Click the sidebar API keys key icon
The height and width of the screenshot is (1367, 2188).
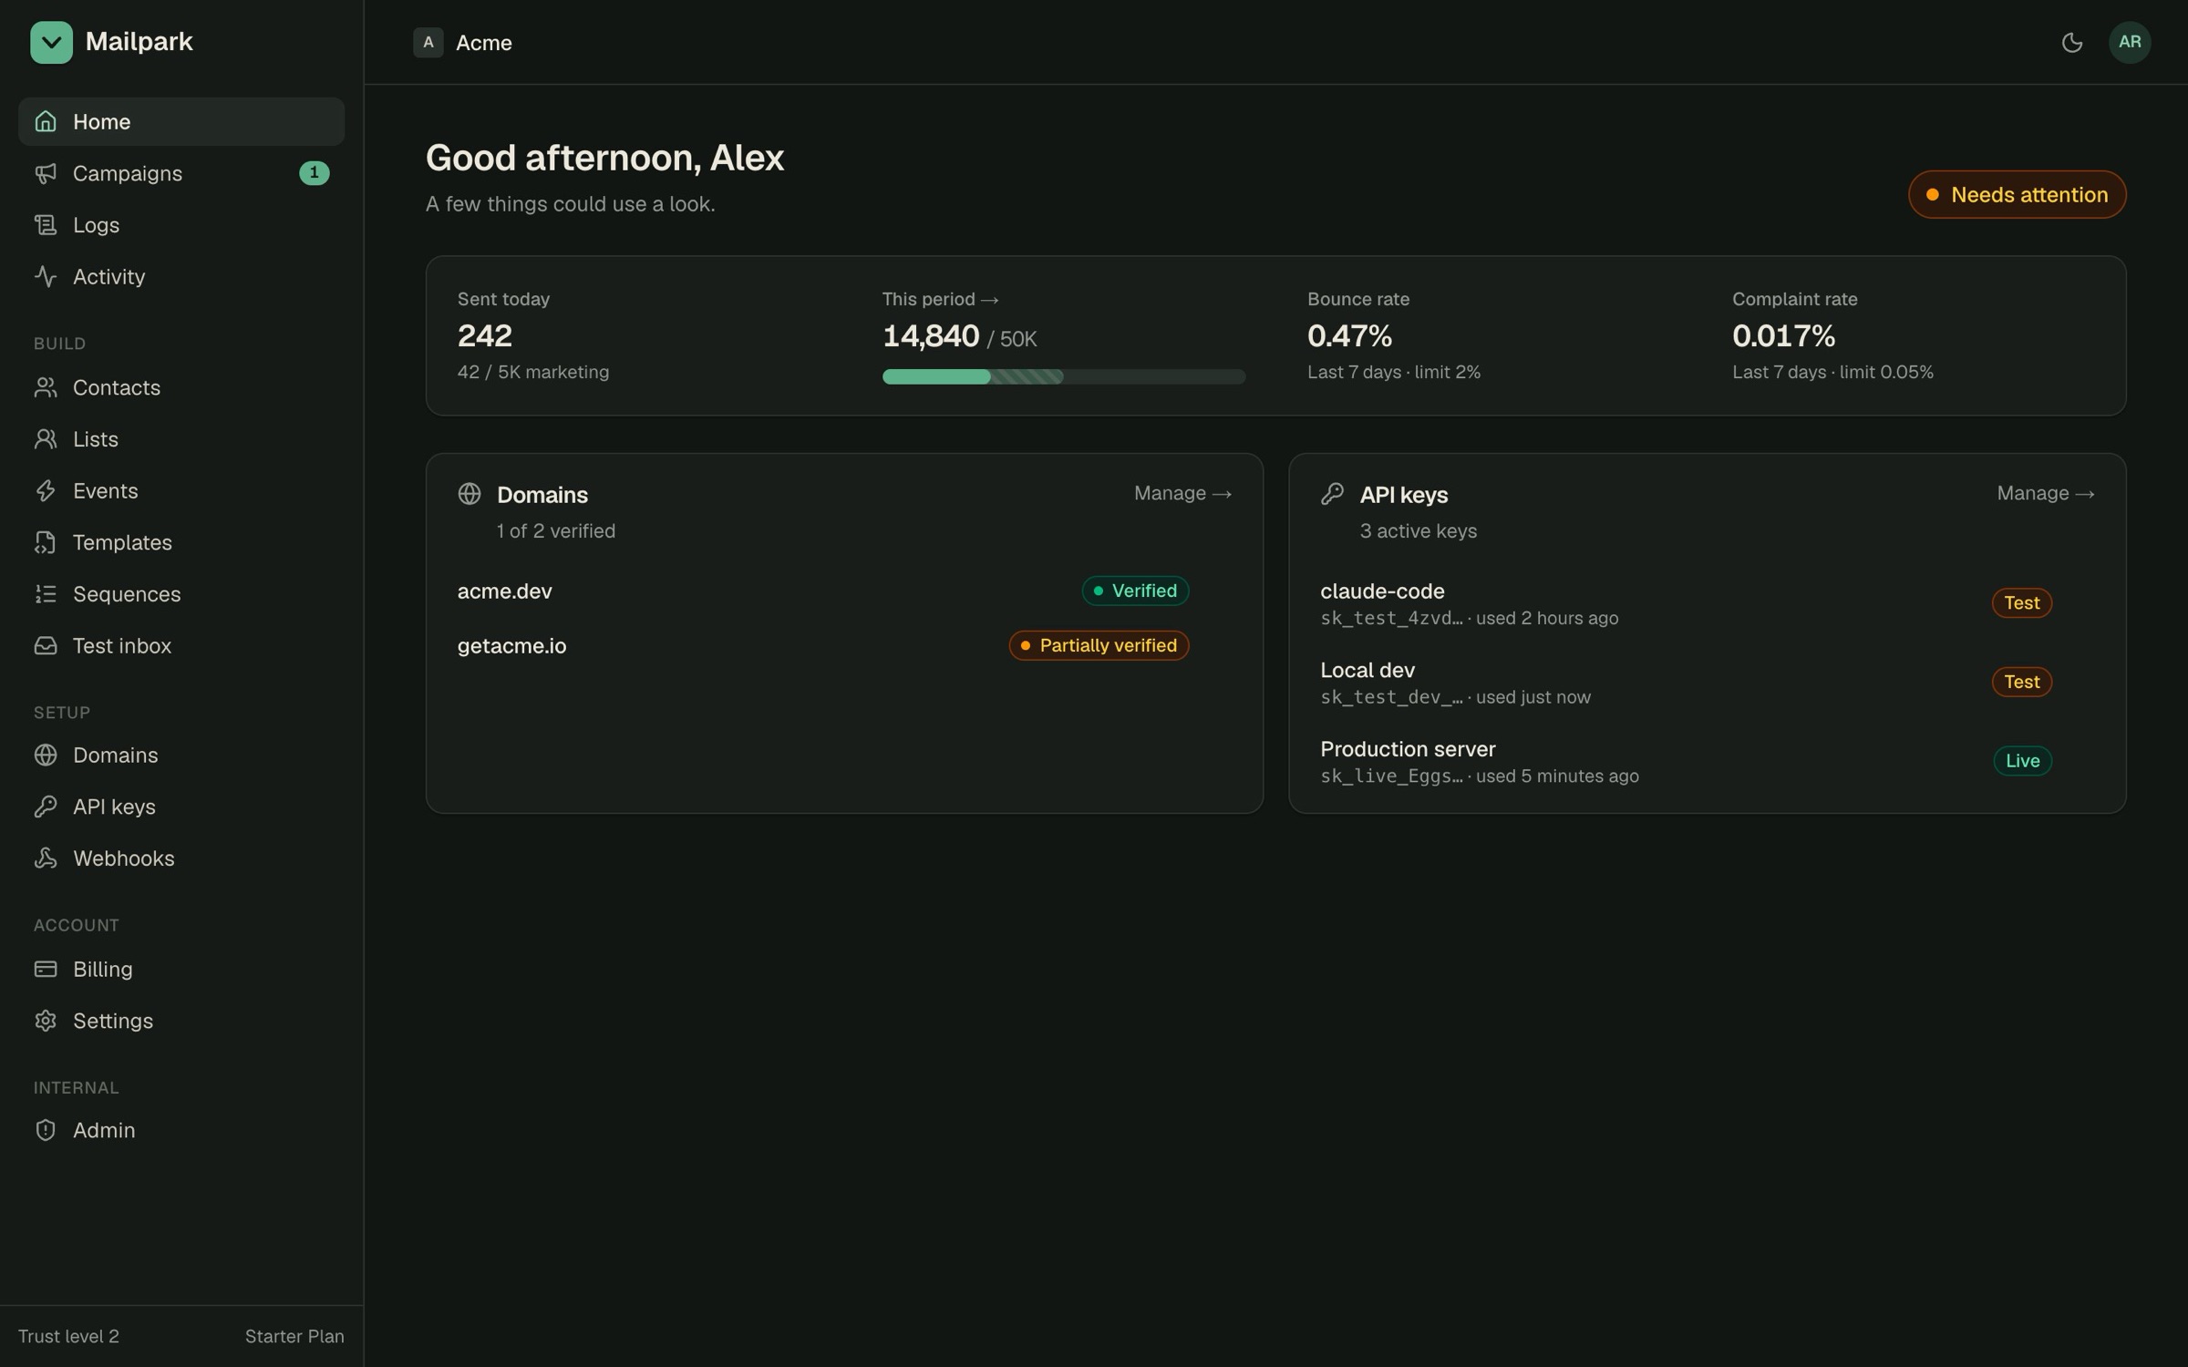46,807
